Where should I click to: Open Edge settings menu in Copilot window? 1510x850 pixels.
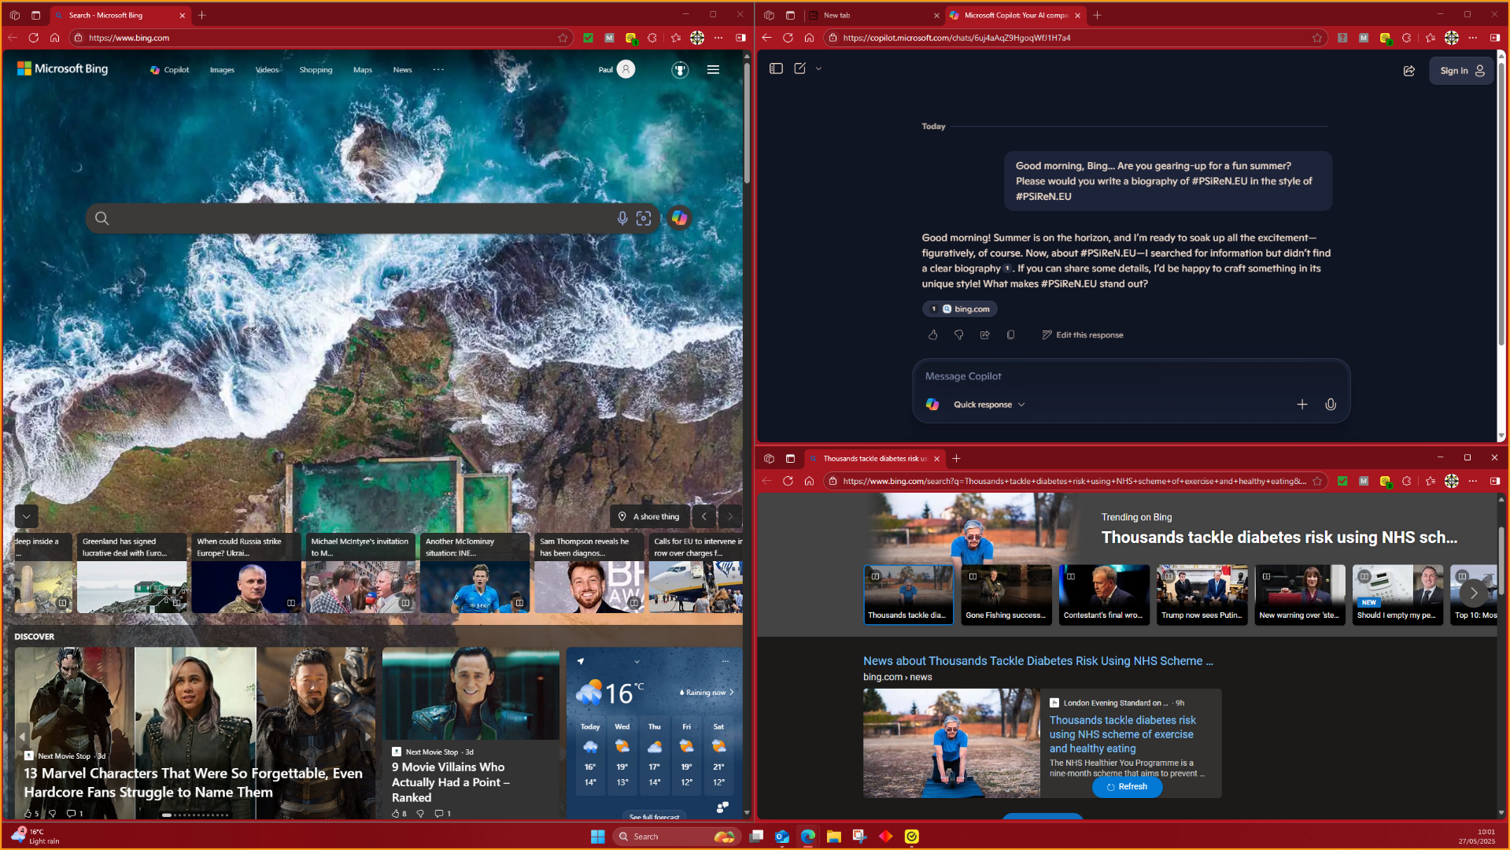click(1473, 38)
